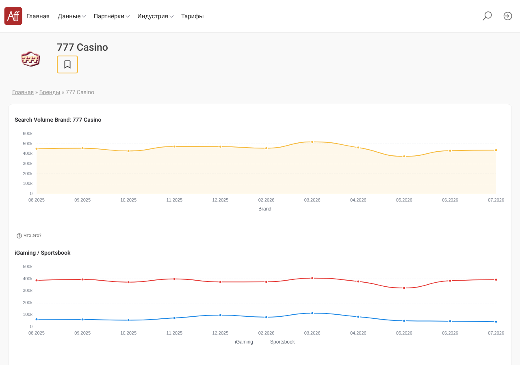This screenshot has height=365, width=520.
Task: Follow the Главная breadcrumb link
Action: tap(23, 92)
